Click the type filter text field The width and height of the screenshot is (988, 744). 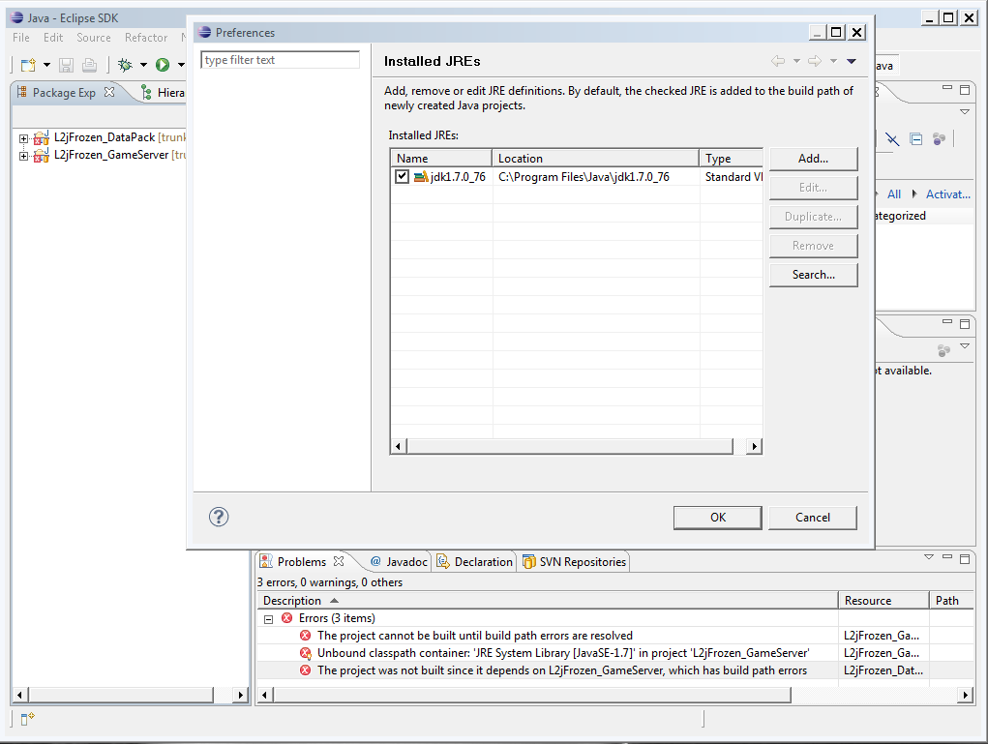tap(280, 60)
